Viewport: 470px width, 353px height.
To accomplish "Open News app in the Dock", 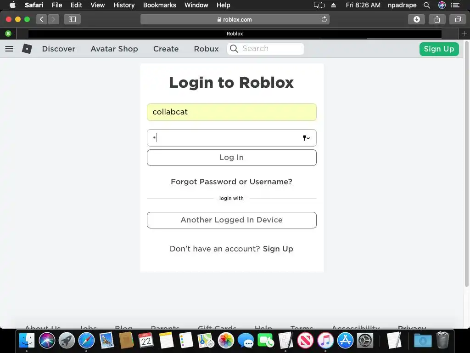I will coord(305,341).
